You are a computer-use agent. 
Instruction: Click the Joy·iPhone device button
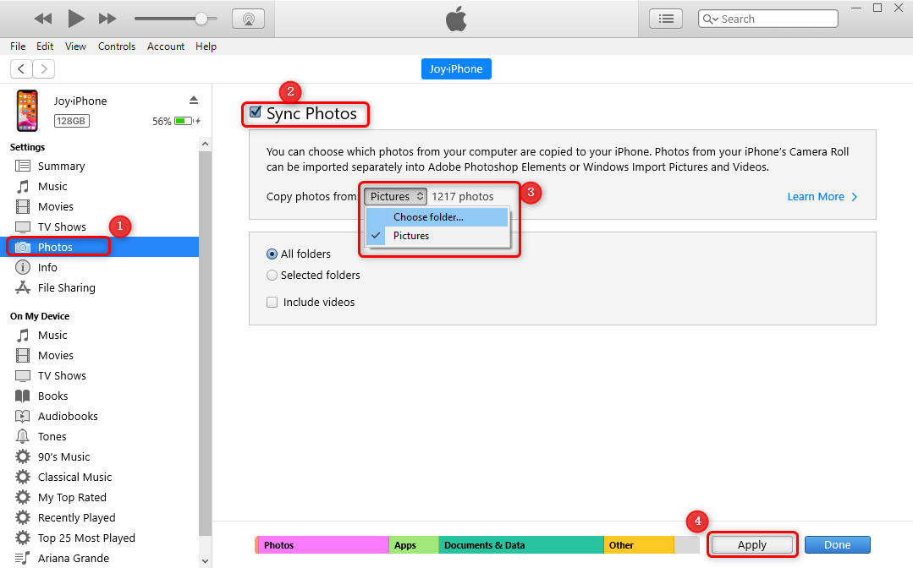[456, 68]
